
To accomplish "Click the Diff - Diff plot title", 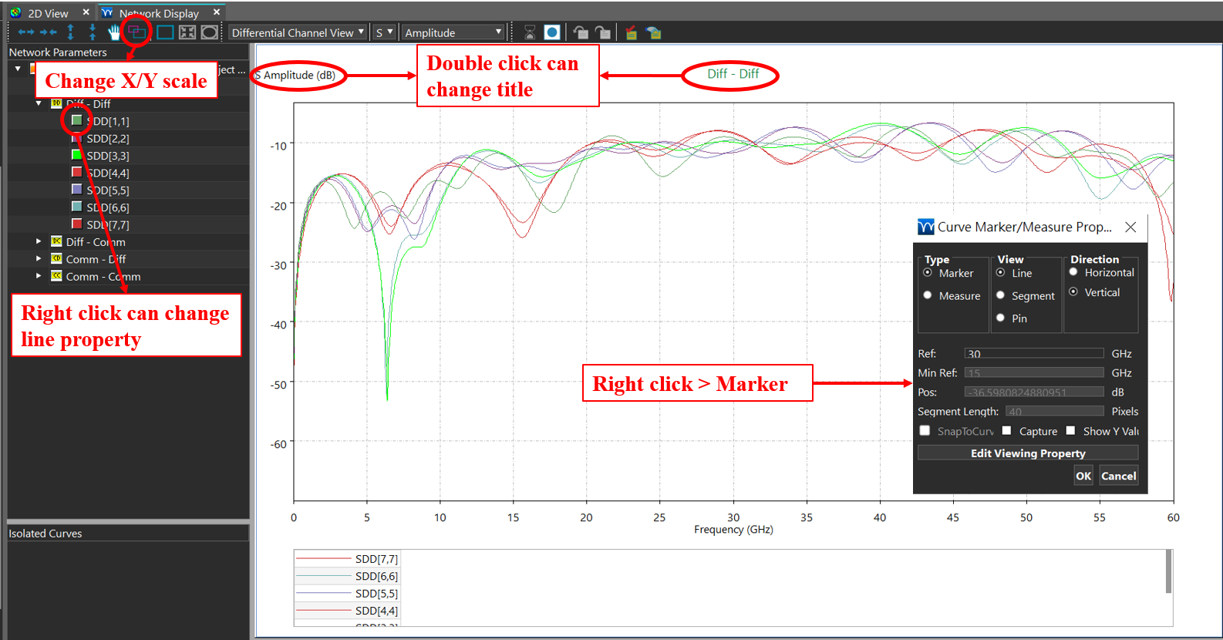I will 733,74.
